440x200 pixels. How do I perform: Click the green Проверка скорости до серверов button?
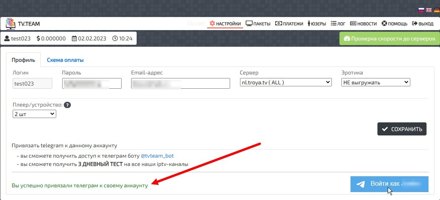[389, 39]
